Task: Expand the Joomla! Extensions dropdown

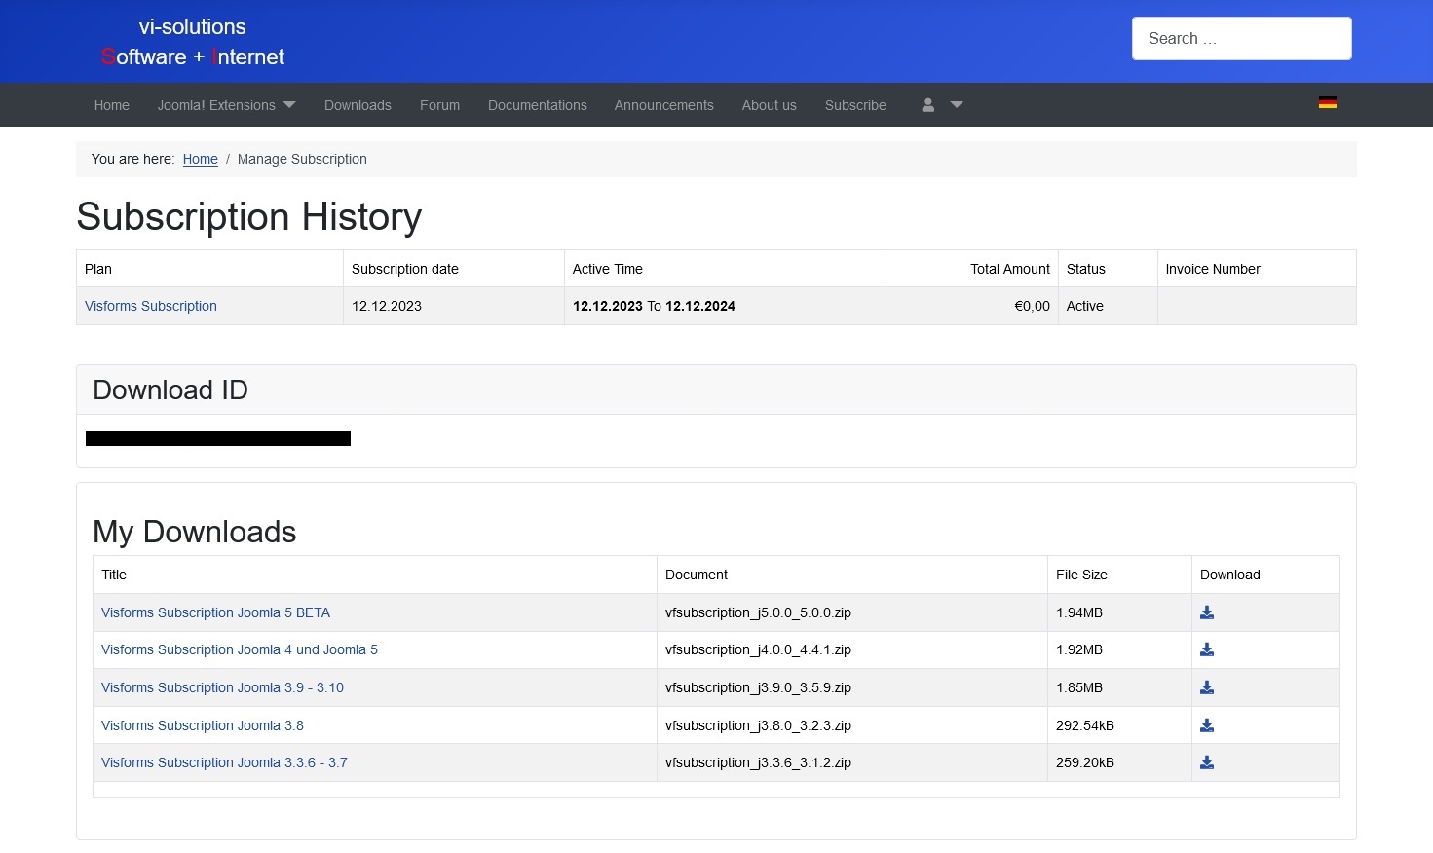Action: click(x=226, y=105)
